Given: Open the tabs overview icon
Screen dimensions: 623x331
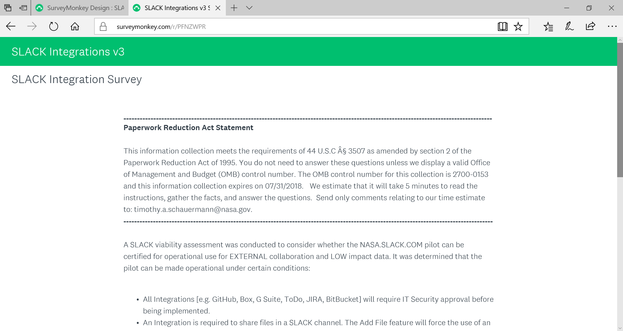Looking at the screenshot, I should 8,8.
